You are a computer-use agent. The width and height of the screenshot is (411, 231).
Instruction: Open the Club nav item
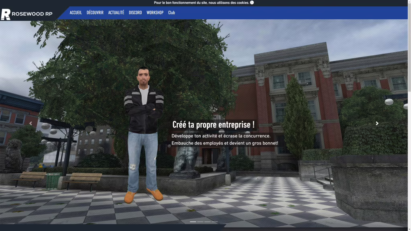pyautogui.click(x=171, y=12)
